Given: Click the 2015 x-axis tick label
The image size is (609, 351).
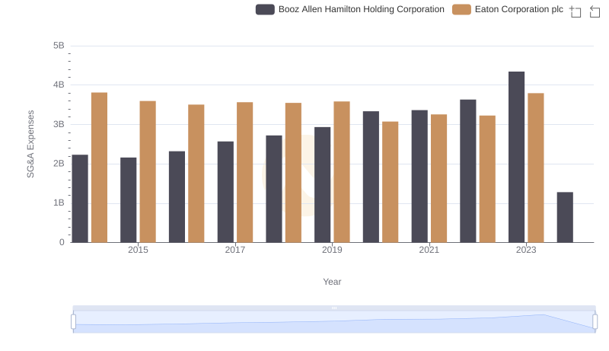Looking at the screenshot, I should click(x=138, y=250).
